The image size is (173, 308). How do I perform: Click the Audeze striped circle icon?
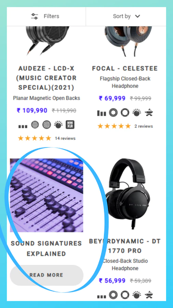pos(35,125)
